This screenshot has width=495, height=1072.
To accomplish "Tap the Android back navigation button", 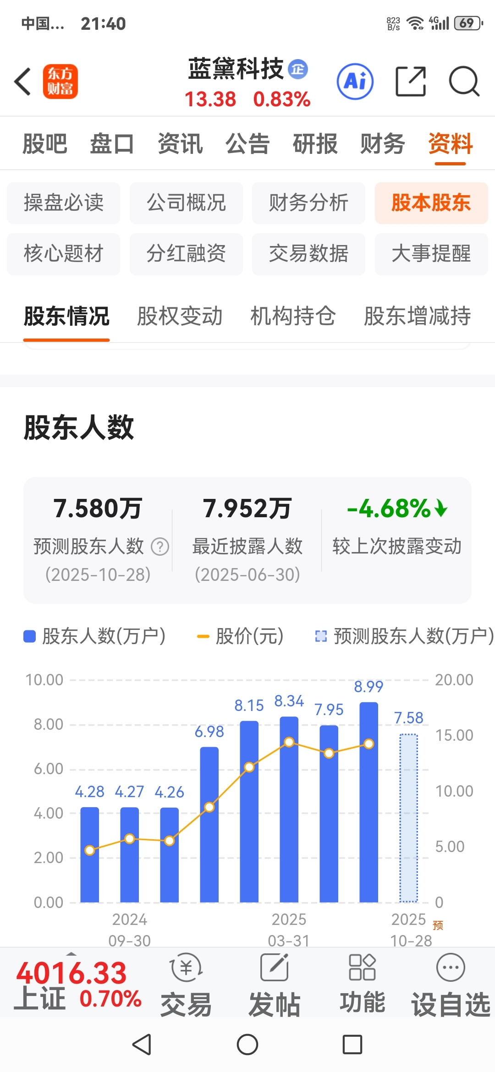I will tap(142, 1045).
